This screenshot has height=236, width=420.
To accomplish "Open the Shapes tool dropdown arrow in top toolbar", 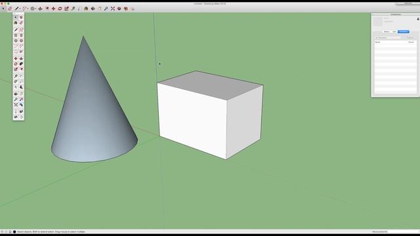I will coord(35,9).
